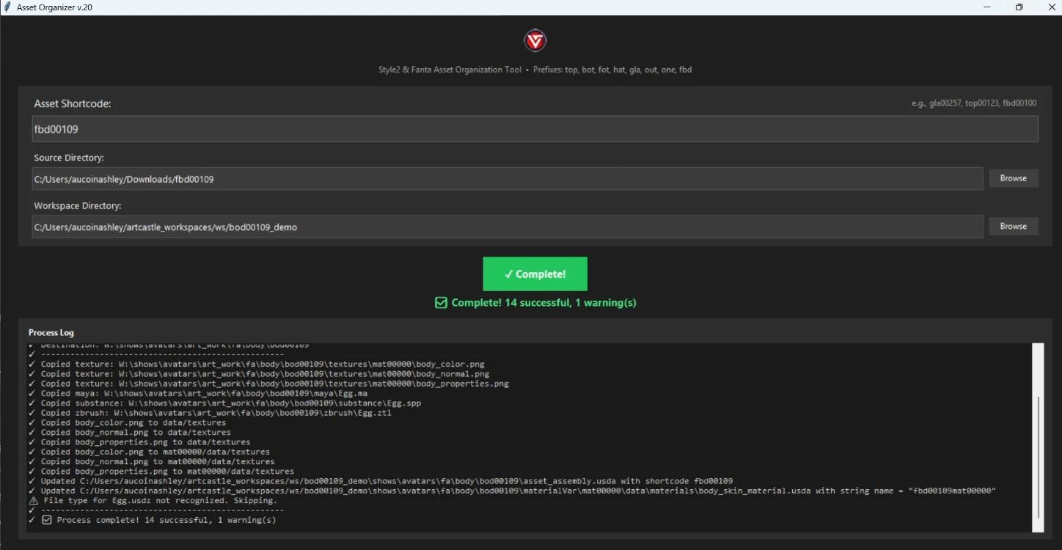Click the Source Directory path field
Screen dimensions: 1062x550
507,179
